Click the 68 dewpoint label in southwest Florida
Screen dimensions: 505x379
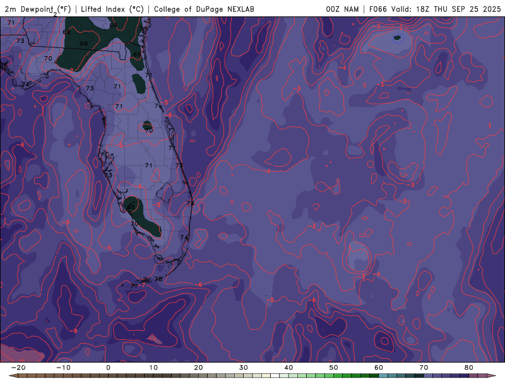pos(131,207)
